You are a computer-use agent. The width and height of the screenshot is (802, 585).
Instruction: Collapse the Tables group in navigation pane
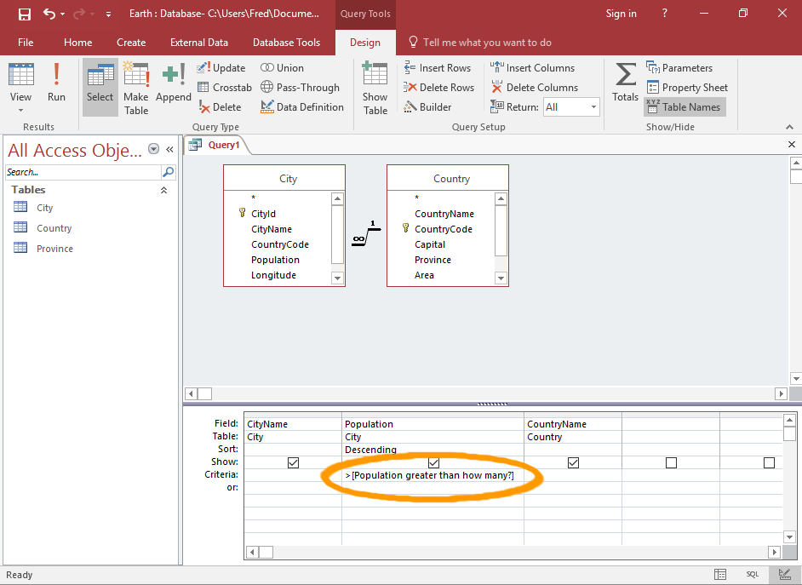coord(164,190)
